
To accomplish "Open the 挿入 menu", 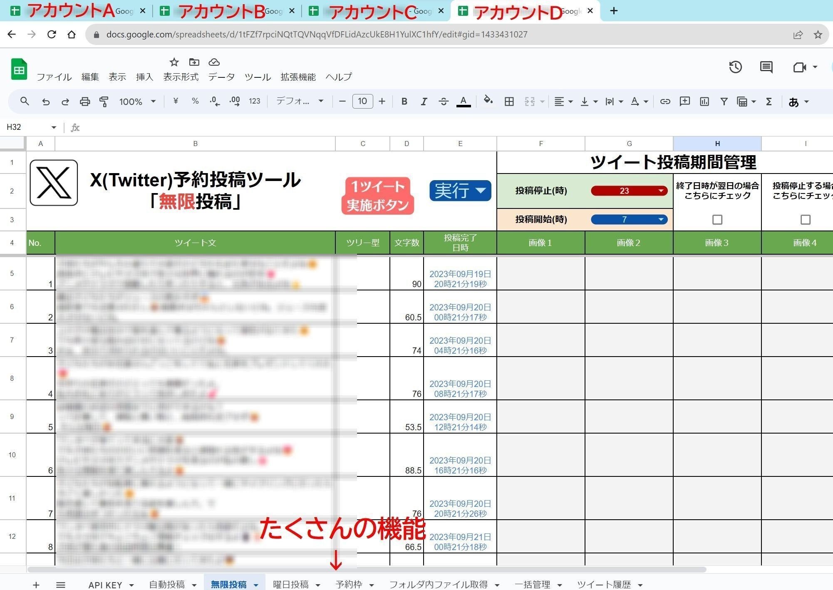I will 144,77.
